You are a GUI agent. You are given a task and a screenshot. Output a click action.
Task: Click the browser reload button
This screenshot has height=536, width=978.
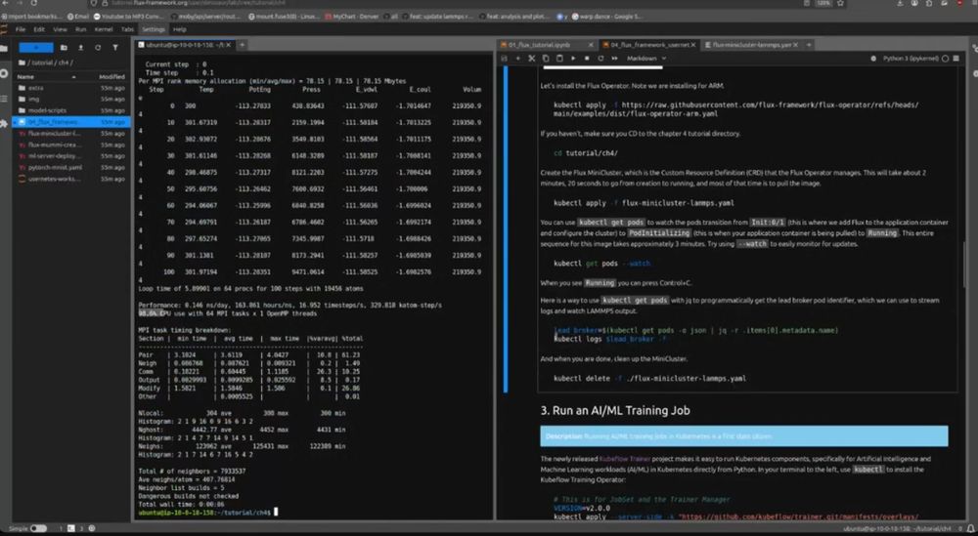pos(33,3)
